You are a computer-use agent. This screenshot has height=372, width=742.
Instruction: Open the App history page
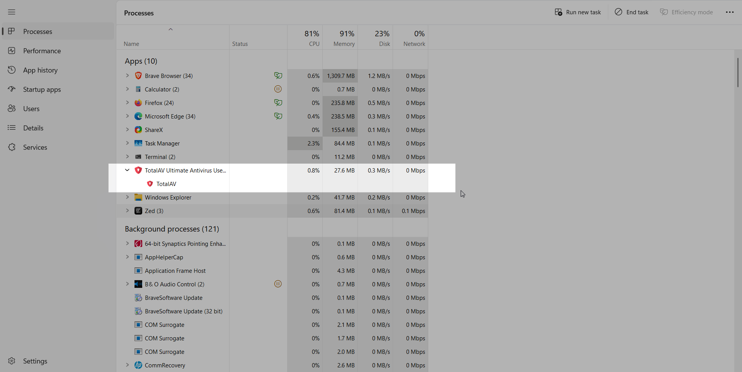(x=58, y=70)
